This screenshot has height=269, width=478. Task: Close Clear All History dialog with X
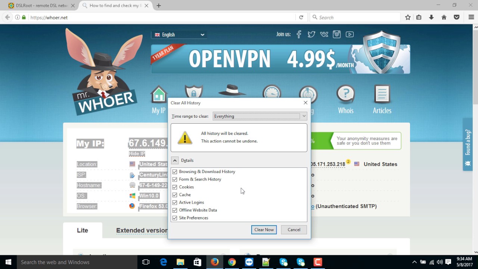pyautogui.click(x=305, y=103)
